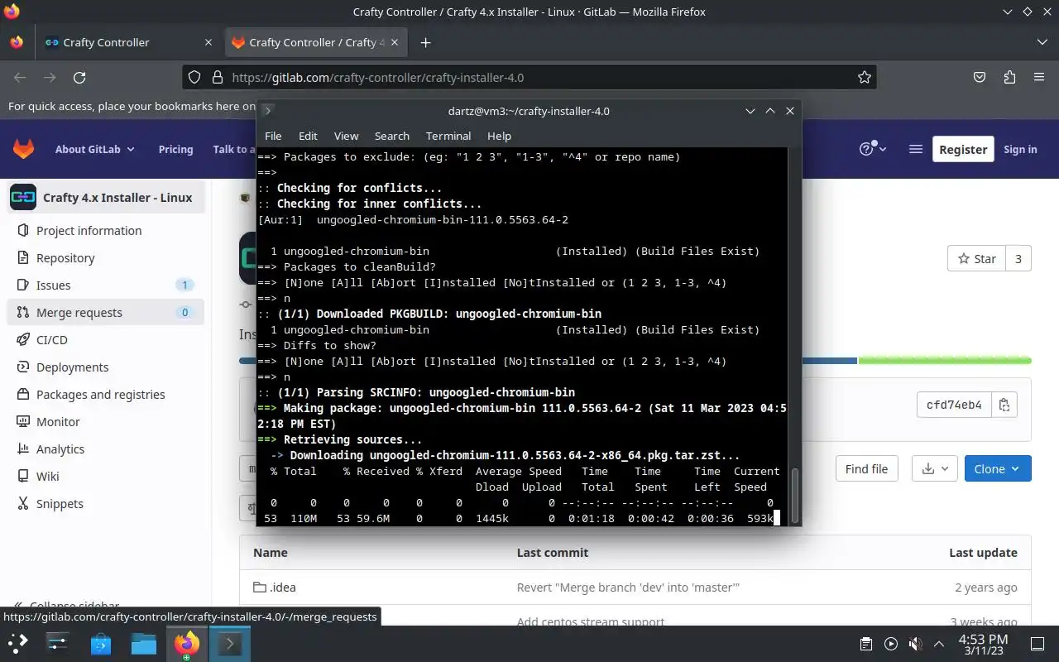This screenshot has width=1059, height=662.
Task: Open a new Firefox tab
Action: click(425, 42)
